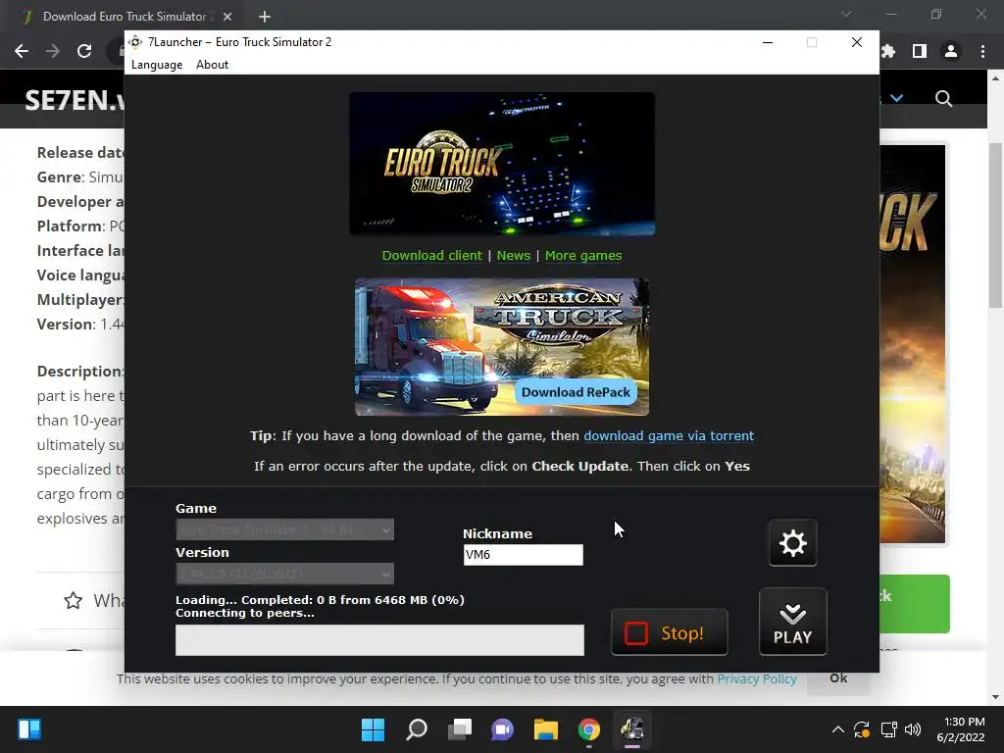Show hidden system tray icons
This screenshot has width=1004, height=753.
pos(837,729)
